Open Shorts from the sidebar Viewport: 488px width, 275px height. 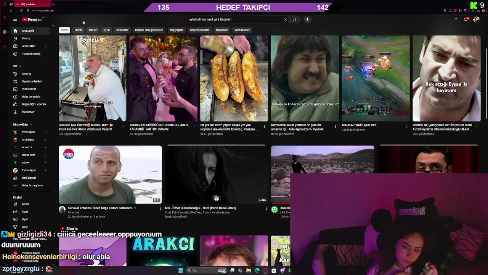click(x=31, y=39)
